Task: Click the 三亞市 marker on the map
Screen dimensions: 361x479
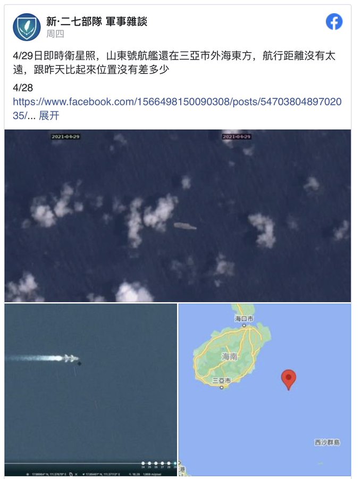Action: click(x=222, y=387)
